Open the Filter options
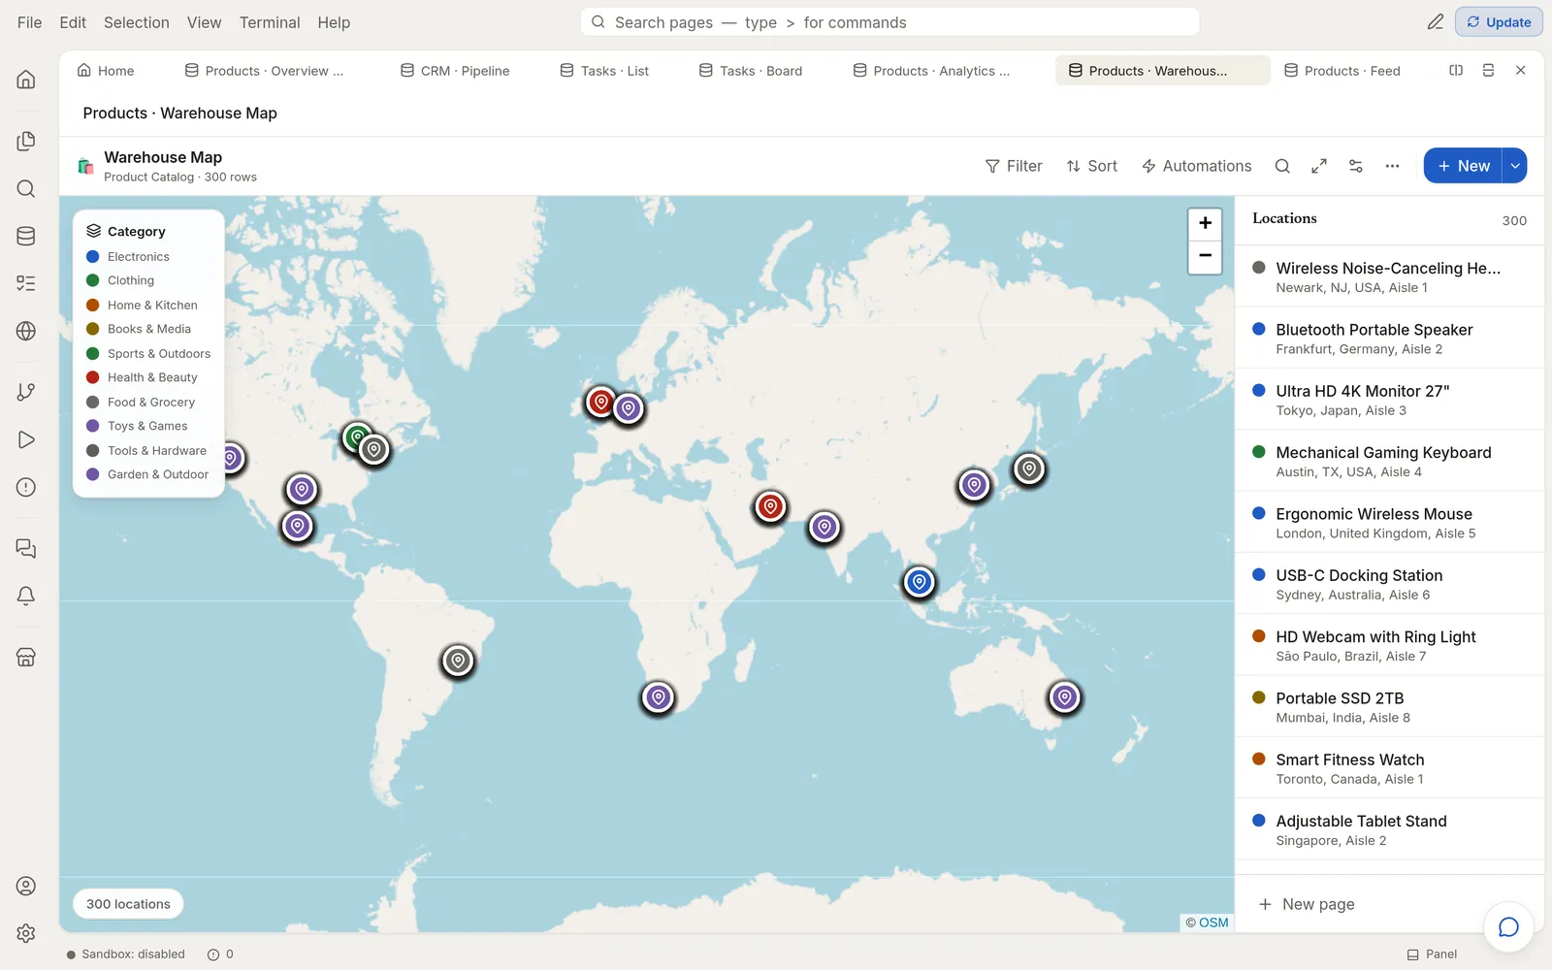1552x970 pixels. click(1014, 166)
